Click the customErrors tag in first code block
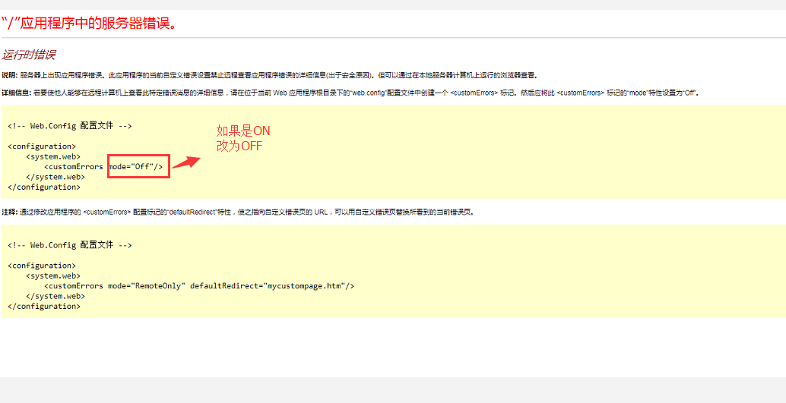The width and height of the screenshot is (786, 403). (74, 166)
